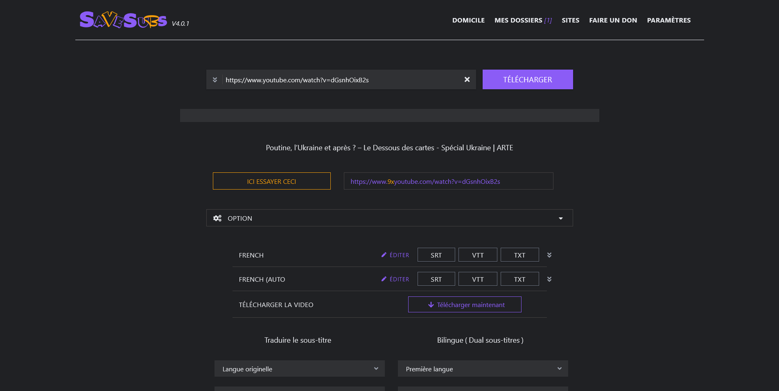Click the pencil ÉDITER icon for FRENCH
Image resolution: width=779 pixels, height=391 pixels.
(x=384, y=255)
